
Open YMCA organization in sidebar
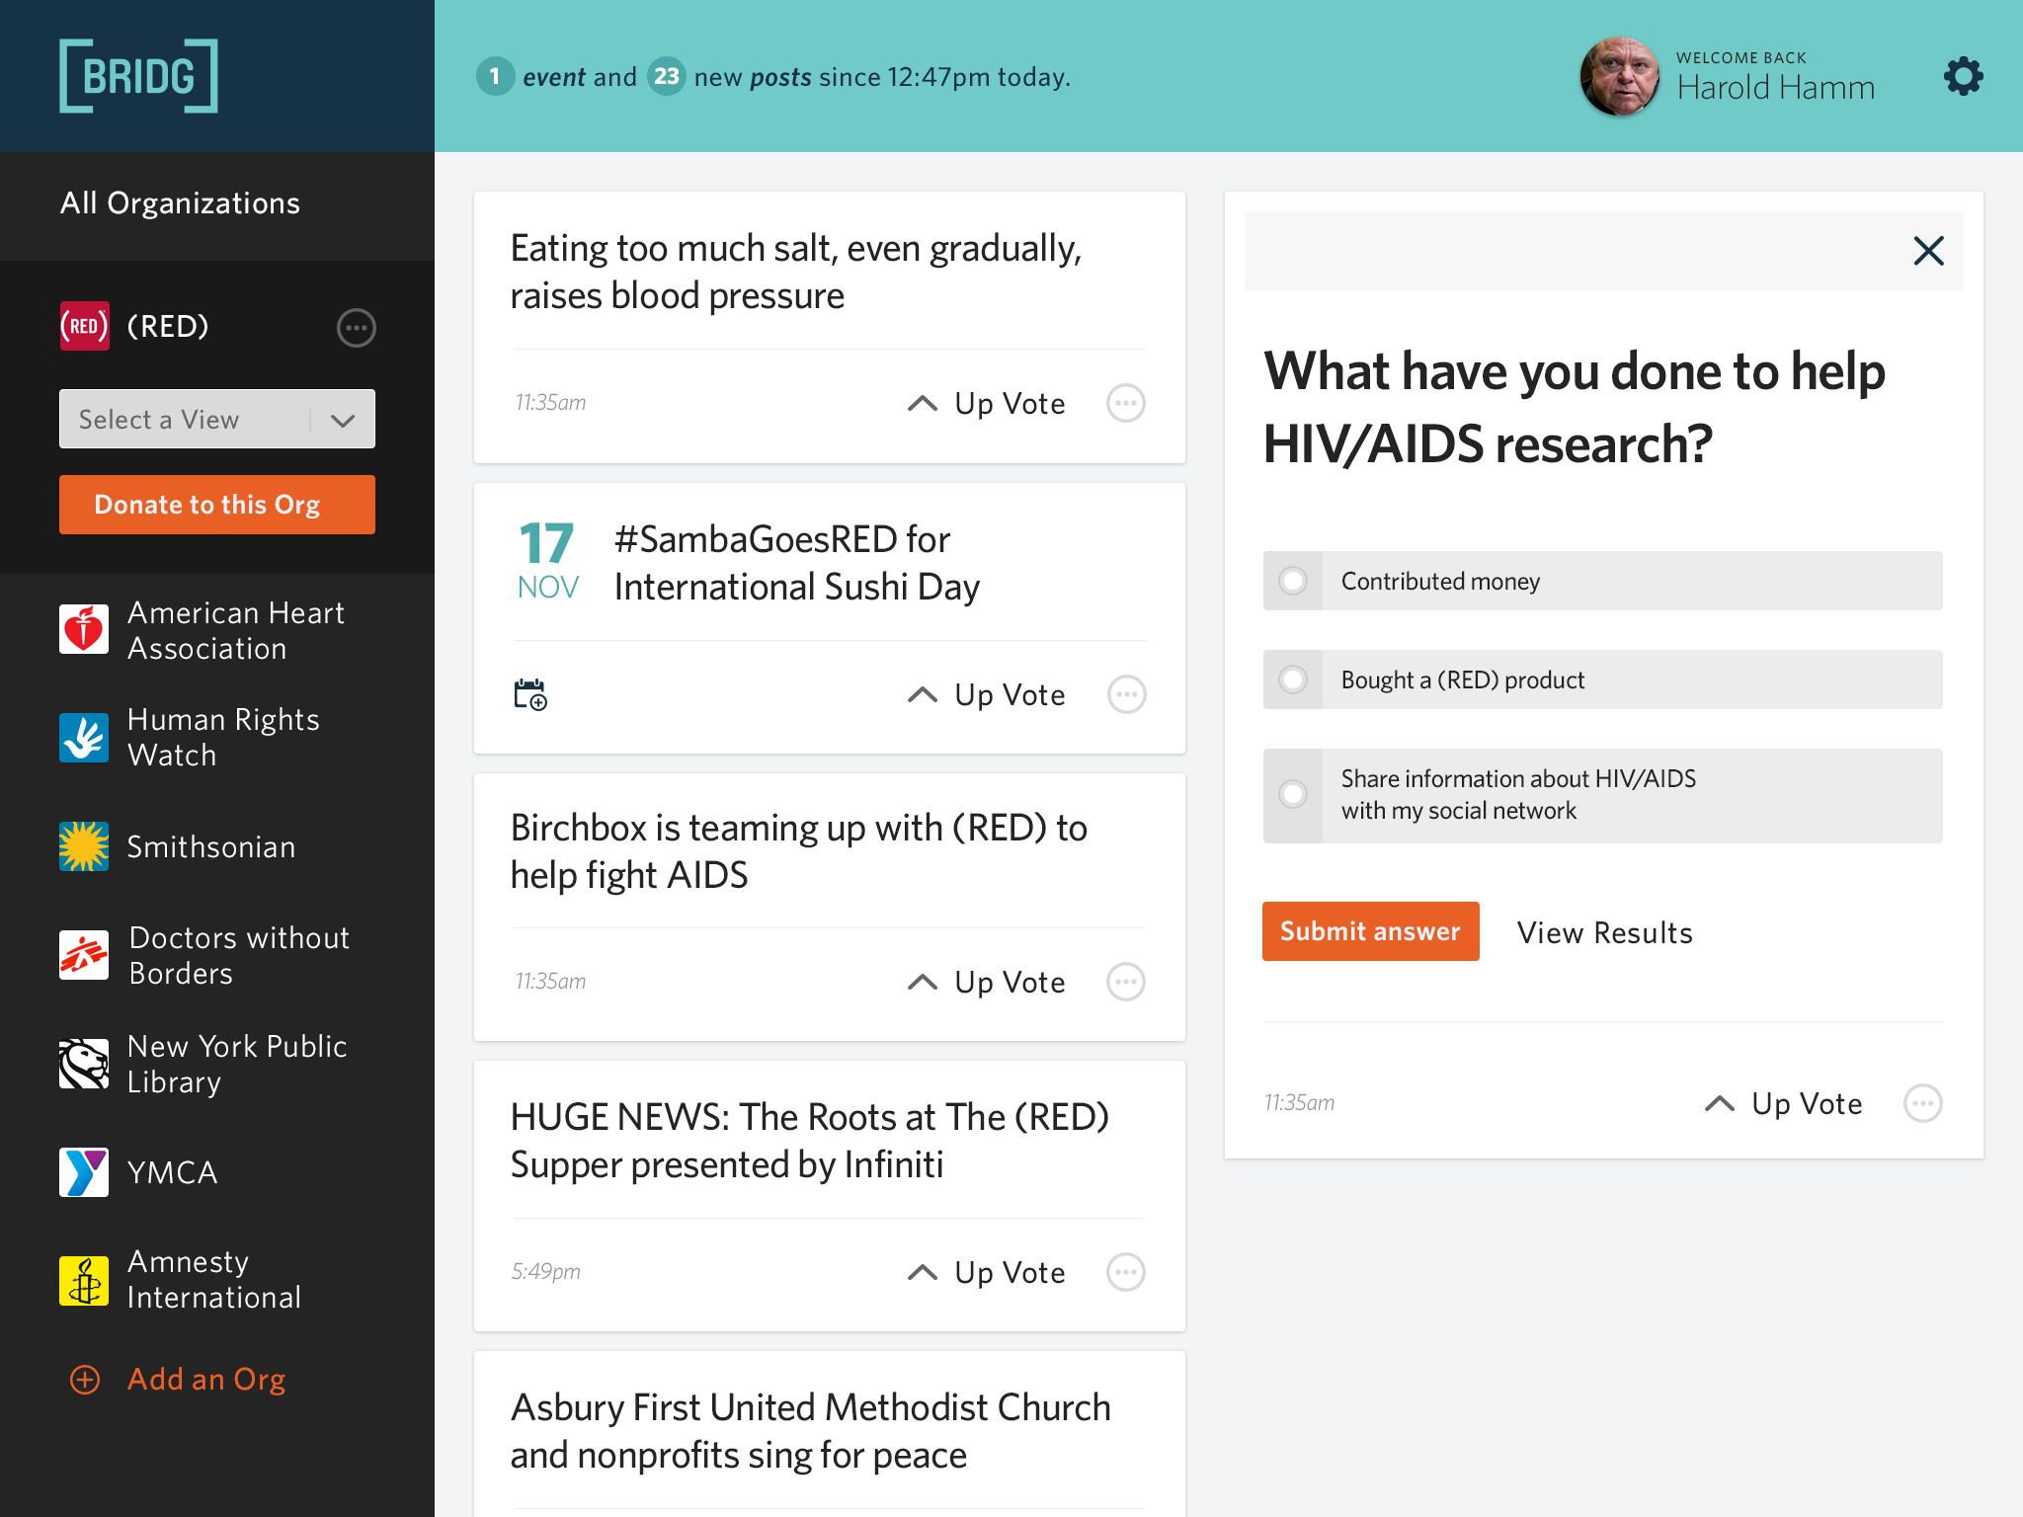point(173,1172)
